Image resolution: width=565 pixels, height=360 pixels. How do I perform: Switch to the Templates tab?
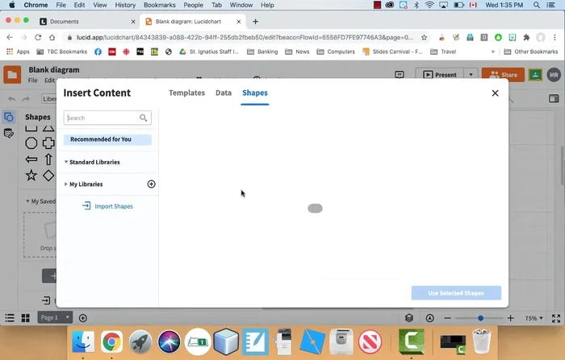pyautogui.click(x=186, y=93)
